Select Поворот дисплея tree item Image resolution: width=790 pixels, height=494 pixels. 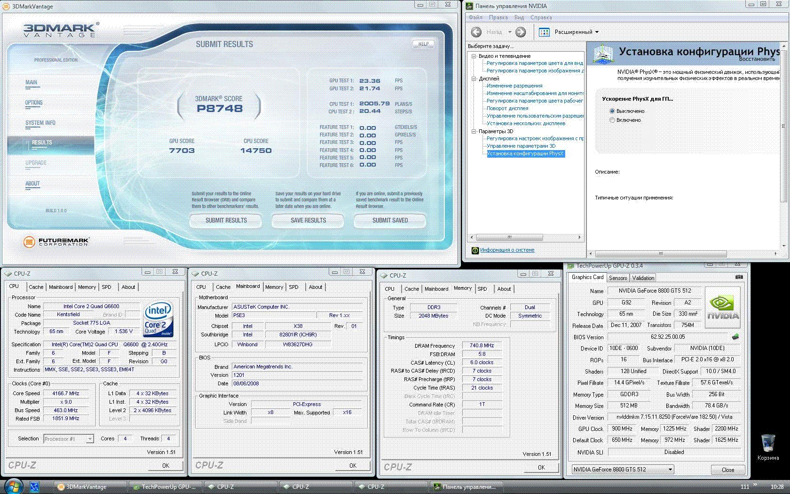tap(507, 108)
